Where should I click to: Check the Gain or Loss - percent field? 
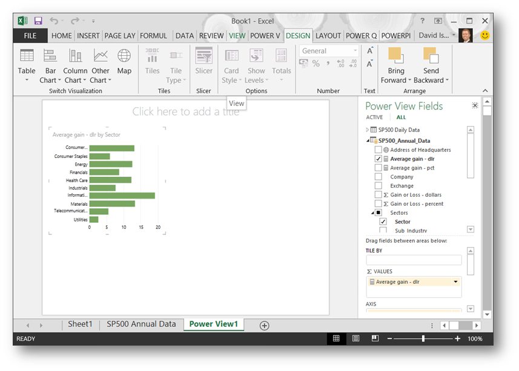click(x=378, y=203)
